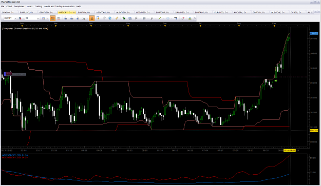
Task: Expand the horizontal lines tool dropdown arrow
Action: pyautogui.click(x=148, y=18)
